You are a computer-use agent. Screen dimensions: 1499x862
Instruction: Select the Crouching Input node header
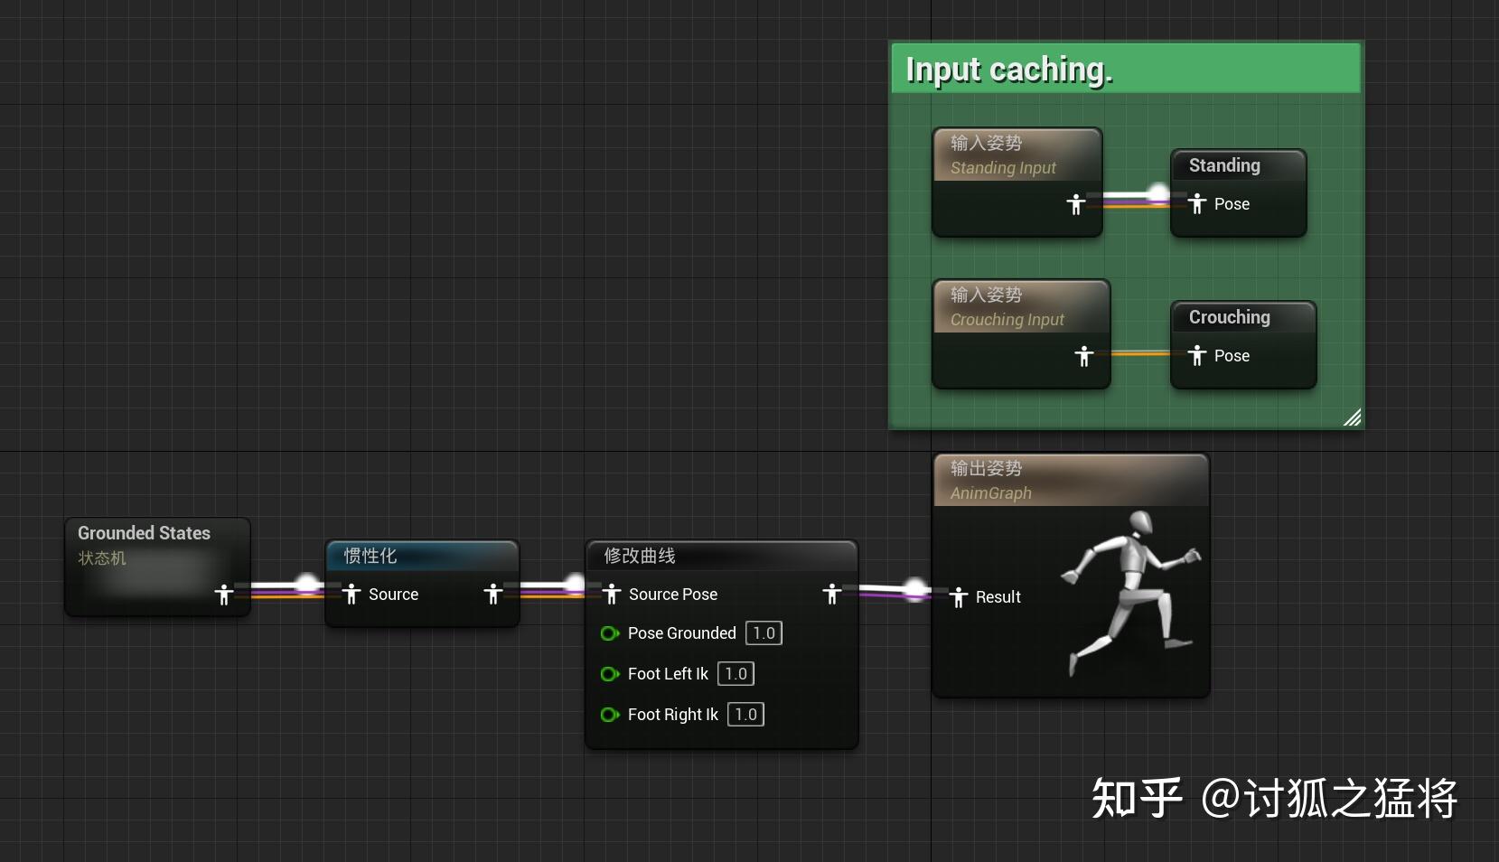click(x=1021, y=306)
